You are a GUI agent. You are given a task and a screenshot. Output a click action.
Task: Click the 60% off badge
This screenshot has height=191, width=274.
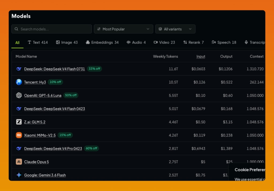(92, 148)
